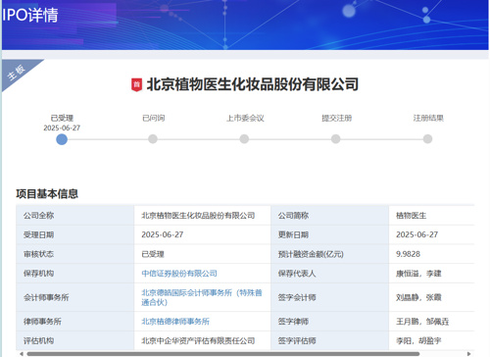The height and width of the screenshot is (357, 490).
Task: Select the 已受理 timeline node
Action: coord(62,139)
